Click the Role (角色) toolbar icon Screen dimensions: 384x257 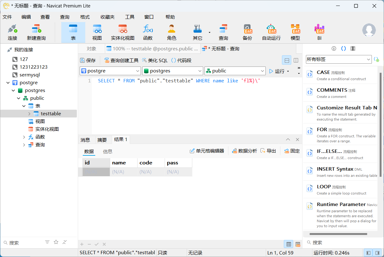[171, 32]
